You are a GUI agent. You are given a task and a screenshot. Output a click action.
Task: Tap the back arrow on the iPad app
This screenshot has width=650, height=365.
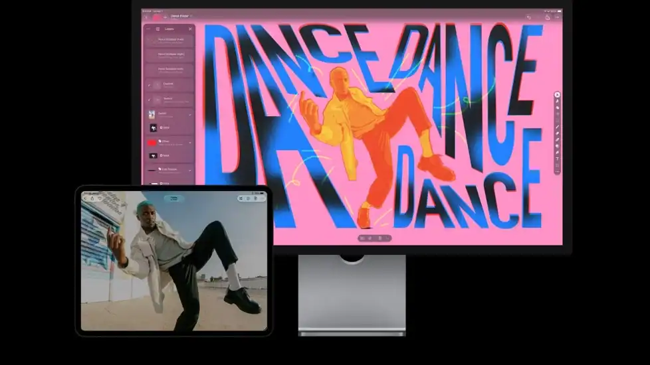tap(86, 198)
